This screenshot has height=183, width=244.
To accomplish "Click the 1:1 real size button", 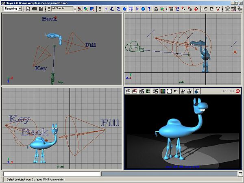I will (x=176, y=91).
